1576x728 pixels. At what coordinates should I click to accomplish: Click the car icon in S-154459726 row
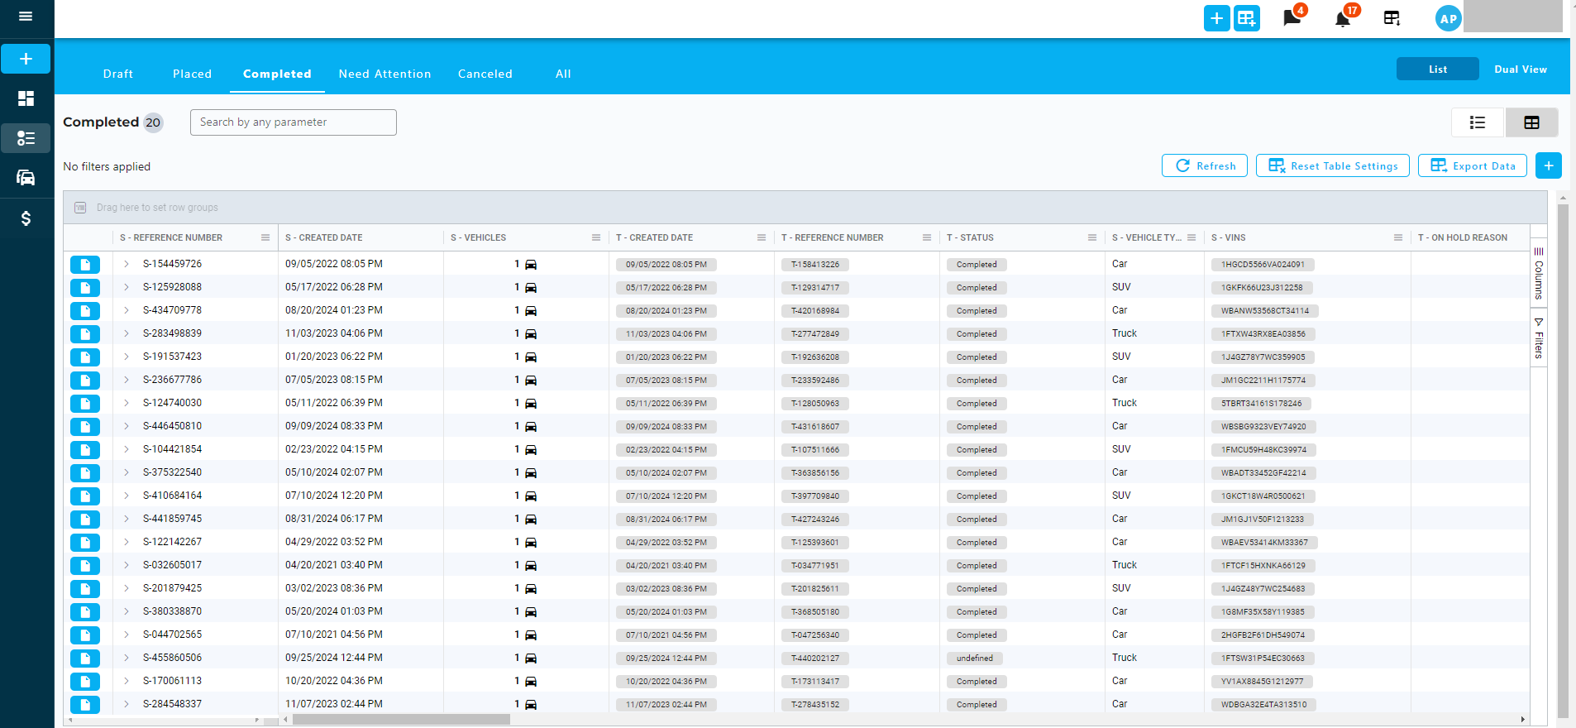[x=531, y=265]
